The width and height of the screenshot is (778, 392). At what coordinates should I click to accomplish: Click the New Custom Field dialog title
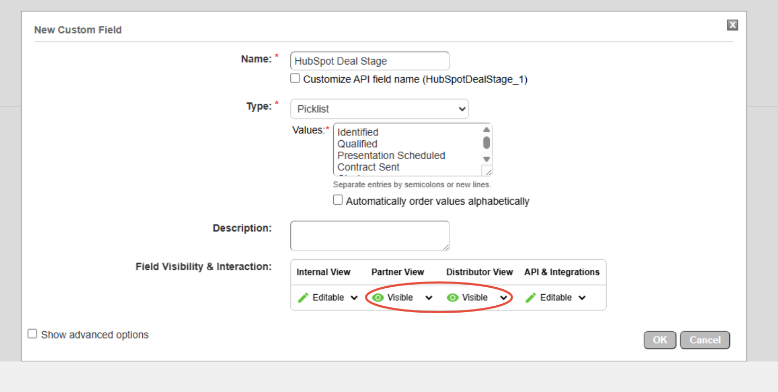pyautogui.click(x=78, y=30)
